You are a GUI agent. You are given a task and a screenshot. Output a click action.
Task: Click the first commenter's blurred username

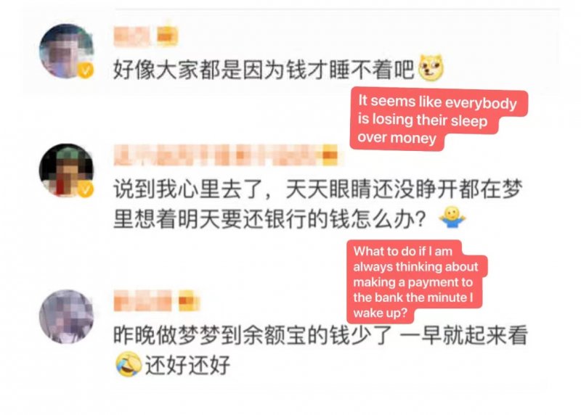coord(132,36)
